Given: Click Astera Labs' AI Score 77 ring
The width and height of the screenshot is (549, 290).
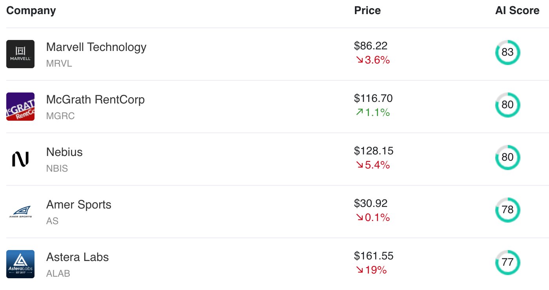Looking at the screenshot, I should [507, 263].
